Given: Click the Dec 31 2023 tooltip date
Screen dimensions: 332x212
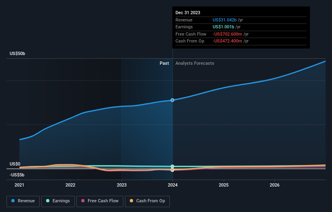Looking at the screenshot, I should click(188, 13).
